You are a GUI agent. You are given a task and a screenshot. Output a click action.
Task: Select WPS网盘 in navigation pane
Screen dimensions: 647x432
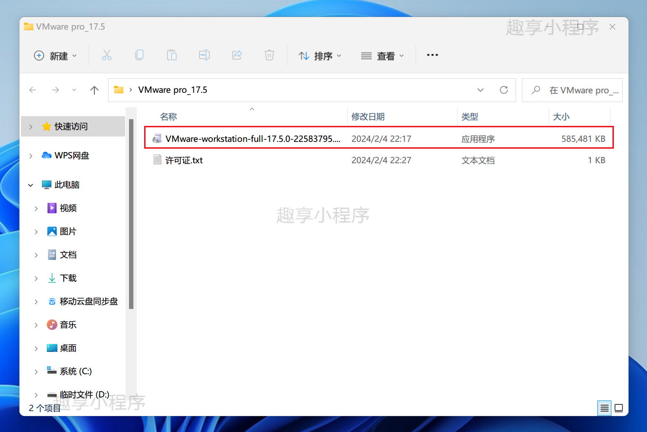[x=72, y=156]
